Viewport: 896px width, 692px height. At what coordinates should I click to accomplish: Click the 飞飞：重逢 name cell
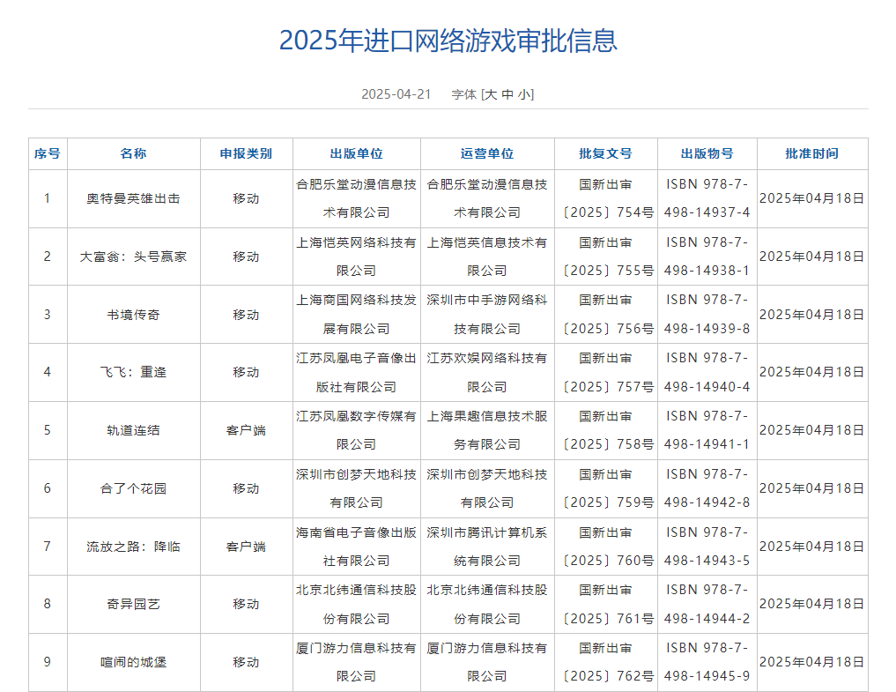[133, 372]
